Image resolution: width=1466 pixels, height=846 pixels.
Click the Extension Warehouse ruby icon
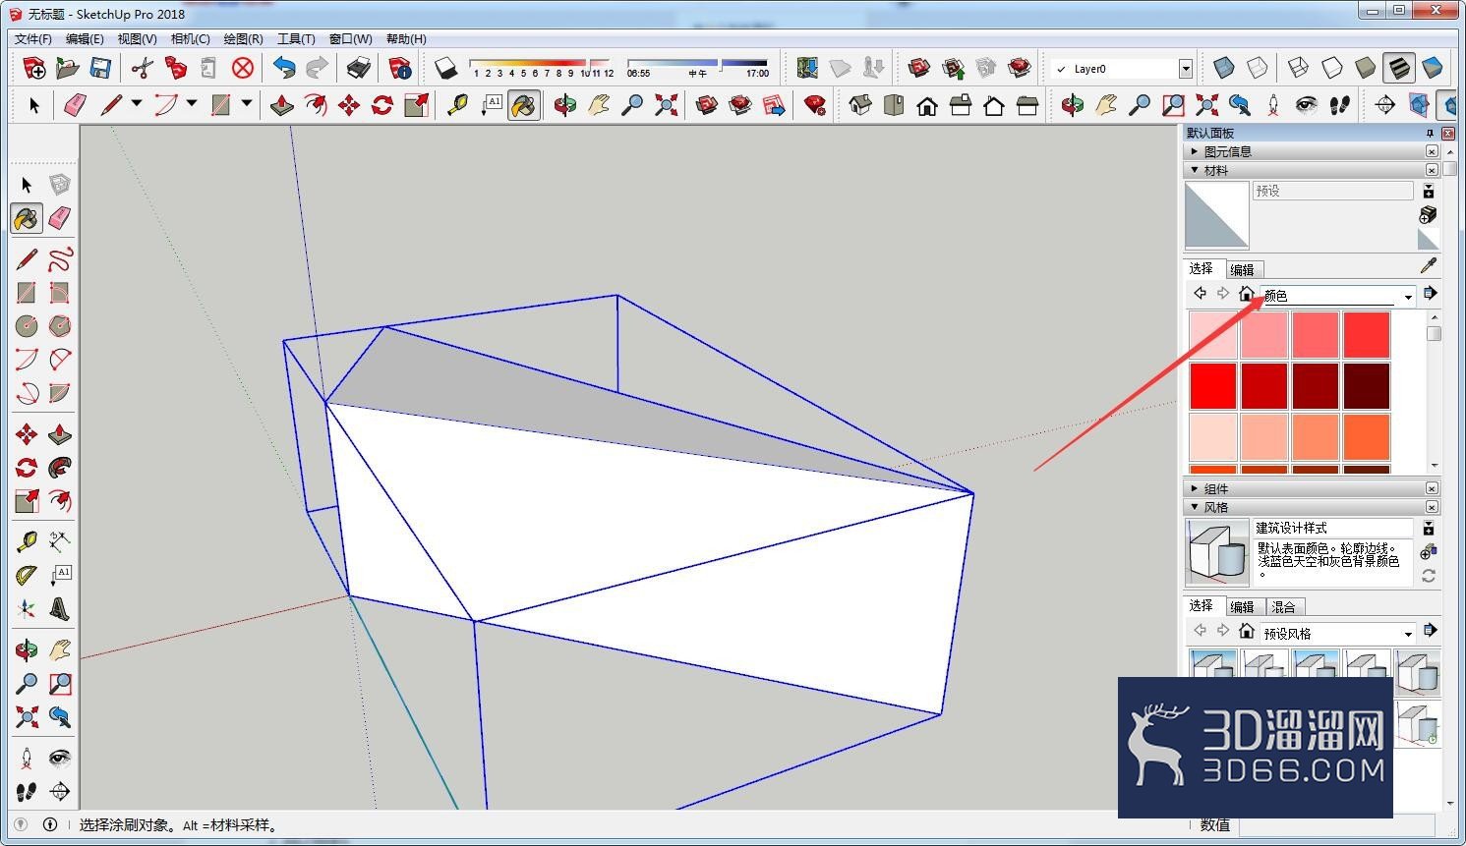[x=814, y=105]
